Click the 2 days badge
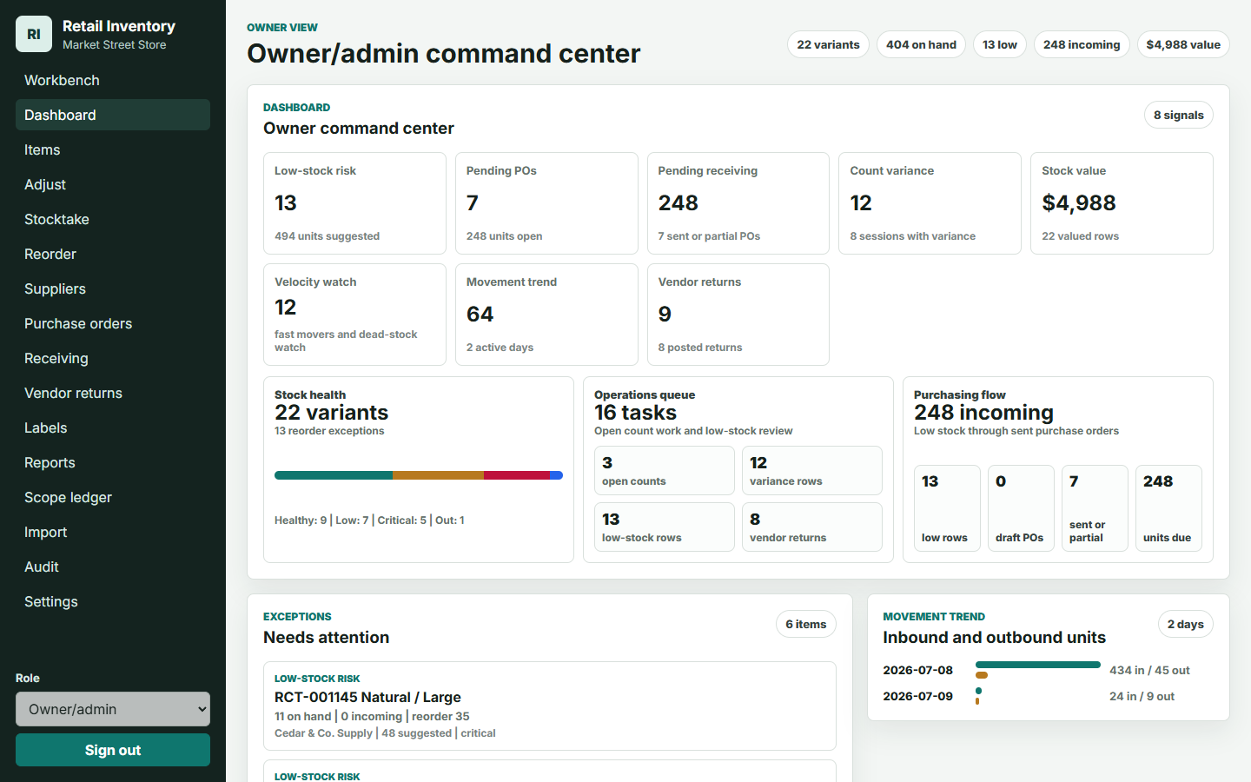The image size is (1251, 782). click(1186, 624)
